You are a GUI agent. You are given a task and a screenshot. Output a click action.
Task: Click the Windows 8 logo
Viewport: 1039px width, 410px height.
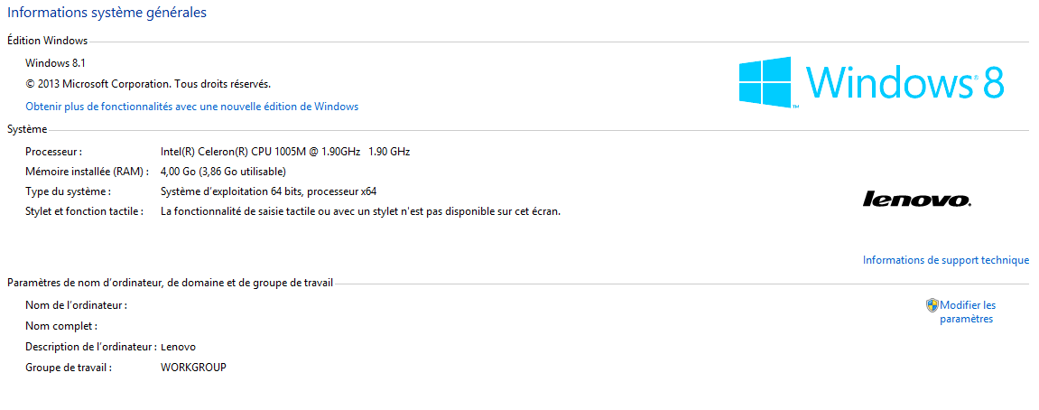click(871, 82)
